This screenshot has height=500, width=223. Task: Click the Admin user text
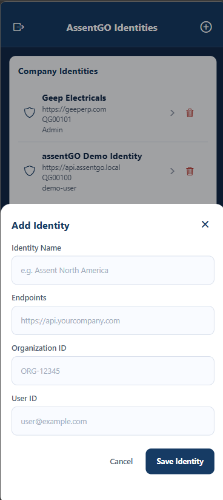tap(53, 130)
